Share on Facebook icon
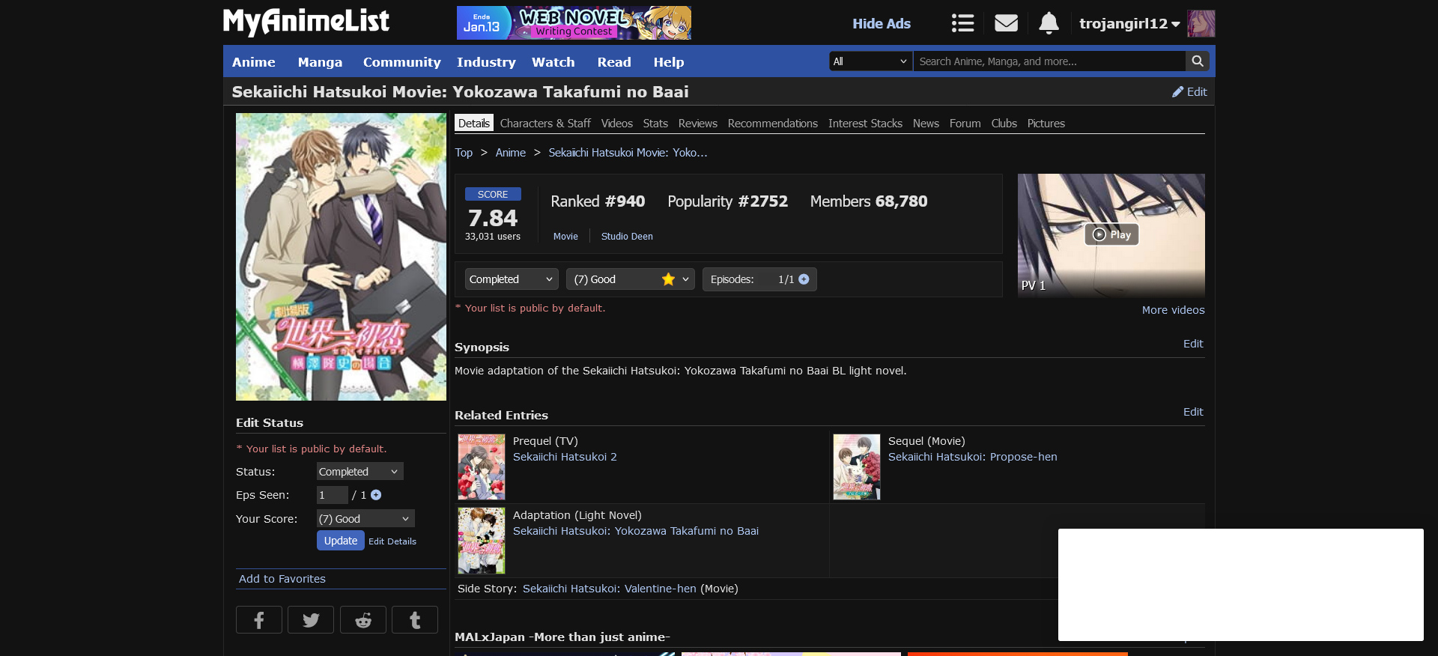1438x656 pixels. click(x=259, y=620)
